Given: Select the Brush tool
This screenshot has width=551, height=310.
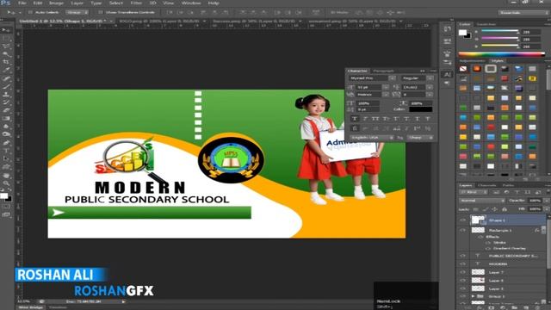Looking at the screenshot, I should tap(6, 86).
